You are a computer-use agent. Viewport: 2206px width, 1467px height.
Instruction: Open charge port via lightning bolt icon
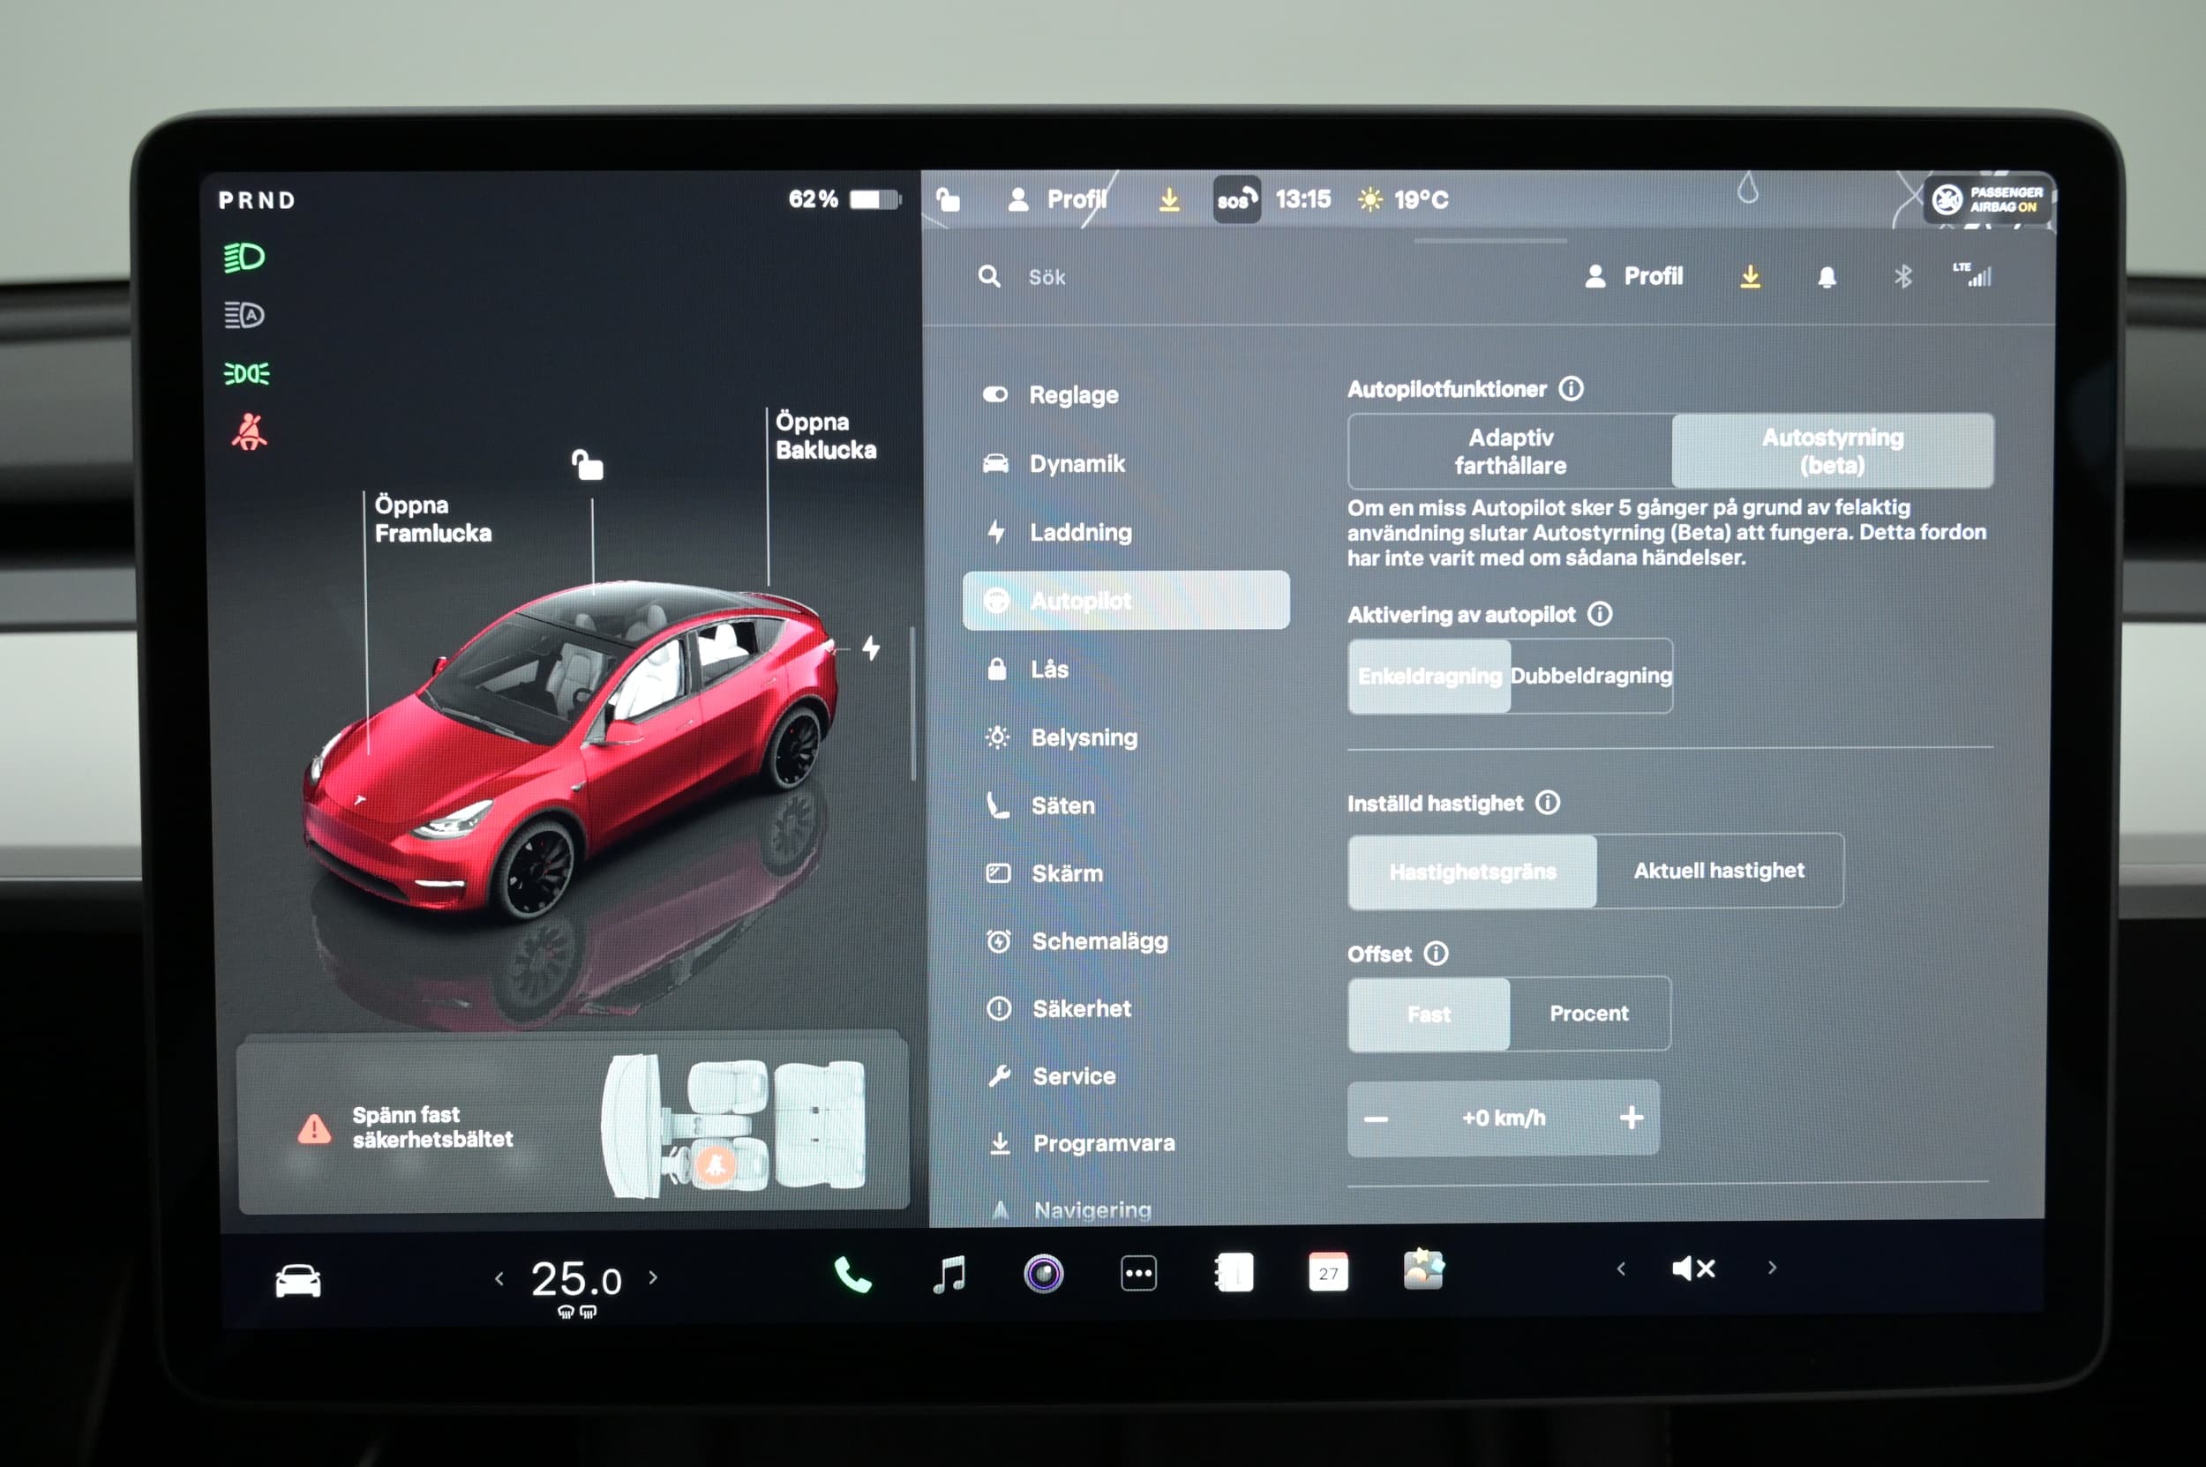click(x=870, y=647)
